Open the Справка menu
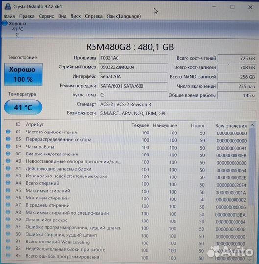This screenshot has width=259, height=264. point(94,16)
